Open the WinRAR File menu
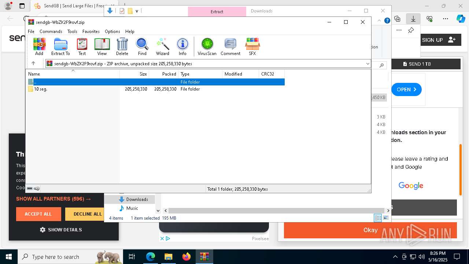The width and height of the screenshot is (469, 264). [x=31, y=32]
